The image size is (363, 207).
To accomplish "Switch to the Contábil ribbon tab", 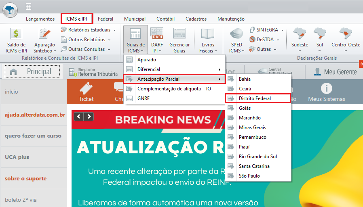I will [x=165, y=19].
